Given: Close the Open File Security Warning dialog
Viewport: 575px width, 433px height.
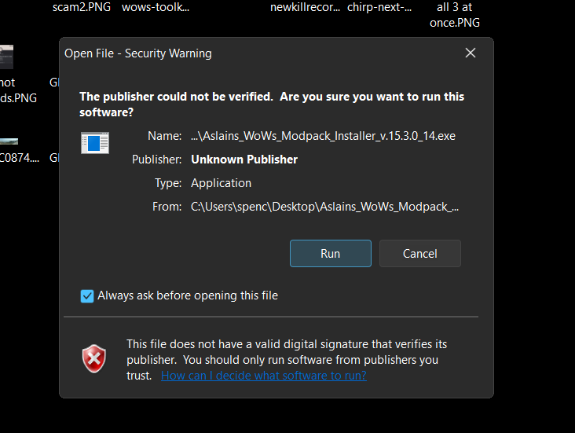Looking at the screenshot, I should pyautogui.click(x=470, y=53).
